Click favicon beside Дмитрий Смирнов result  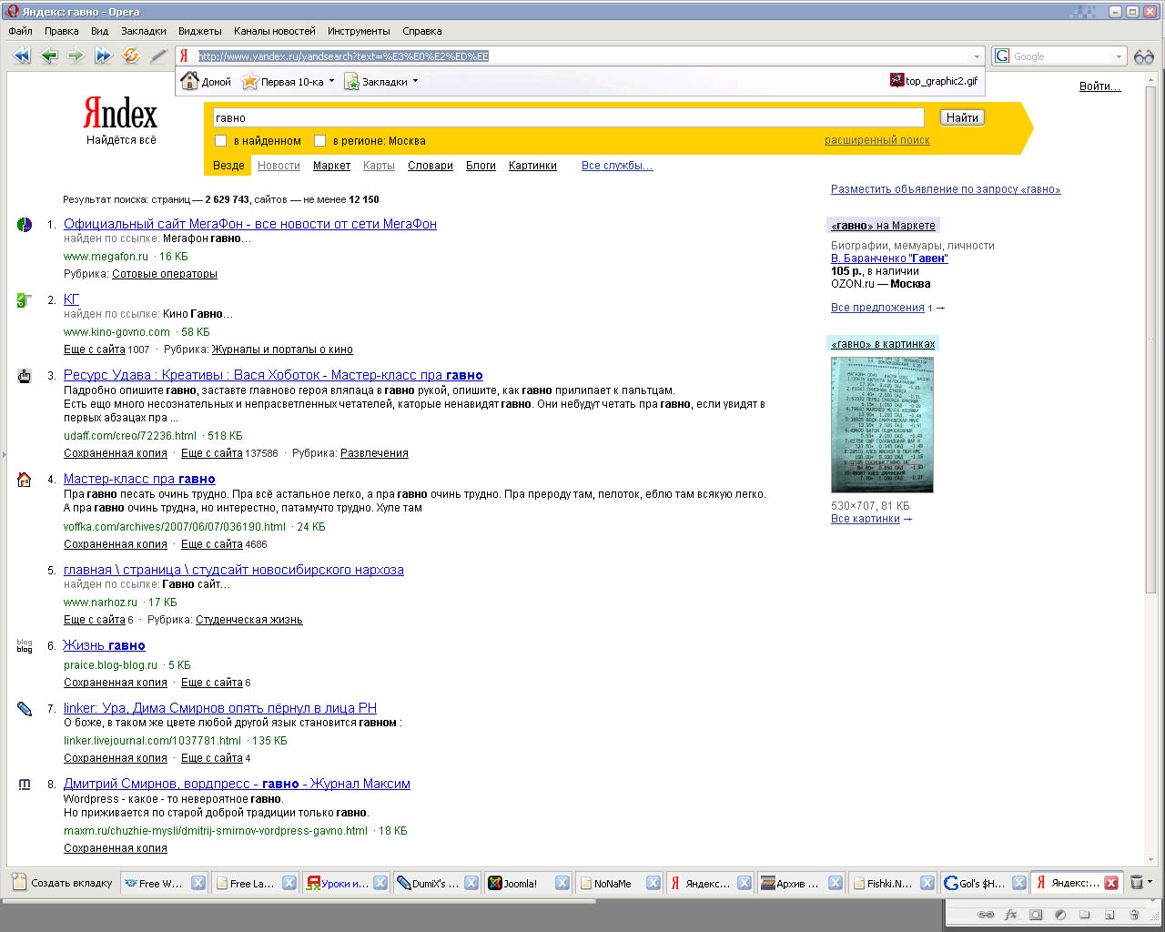25,784
